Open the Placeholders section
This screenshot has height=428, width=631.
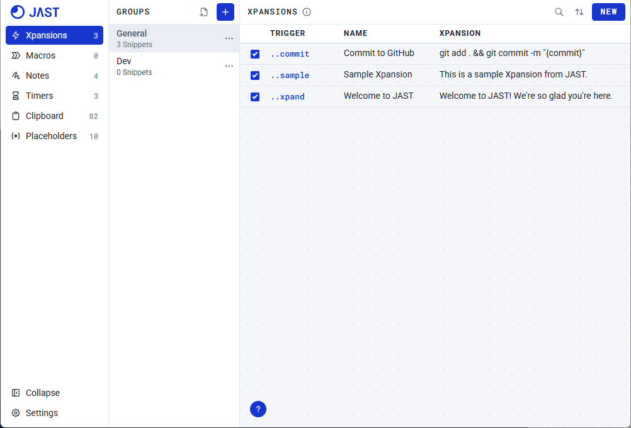(x=54, y=136)
